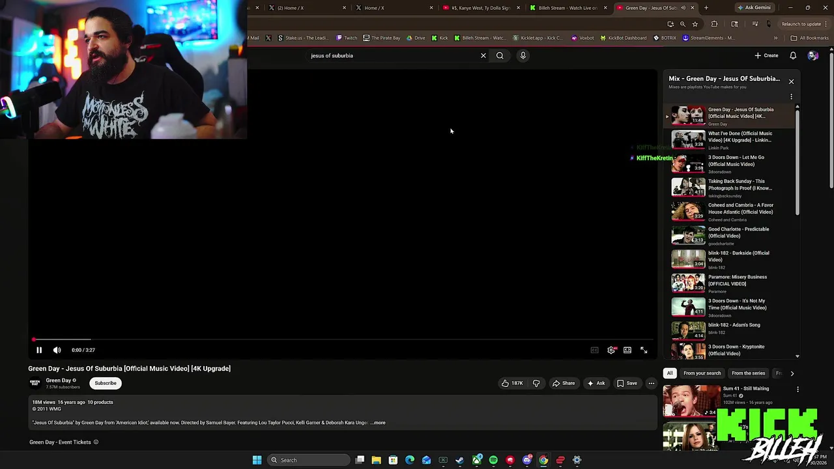Open the Twitch bookmark

click(x=347, y=38)
